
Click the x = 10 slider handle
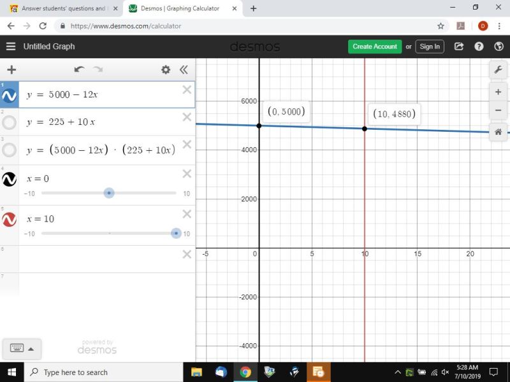[176, 233]
